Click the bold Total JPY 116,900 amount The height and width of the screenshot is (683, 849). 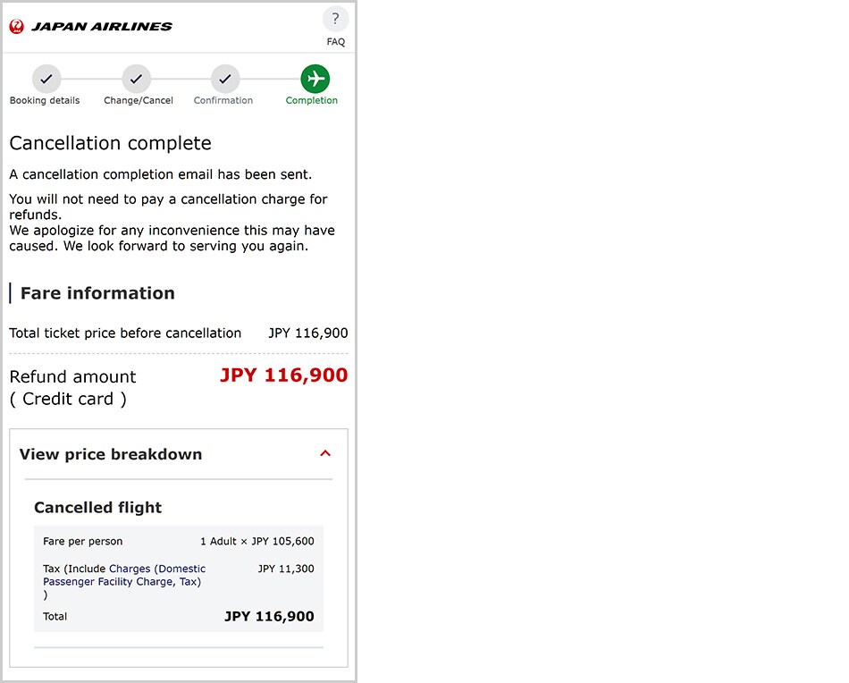(269, 617)
